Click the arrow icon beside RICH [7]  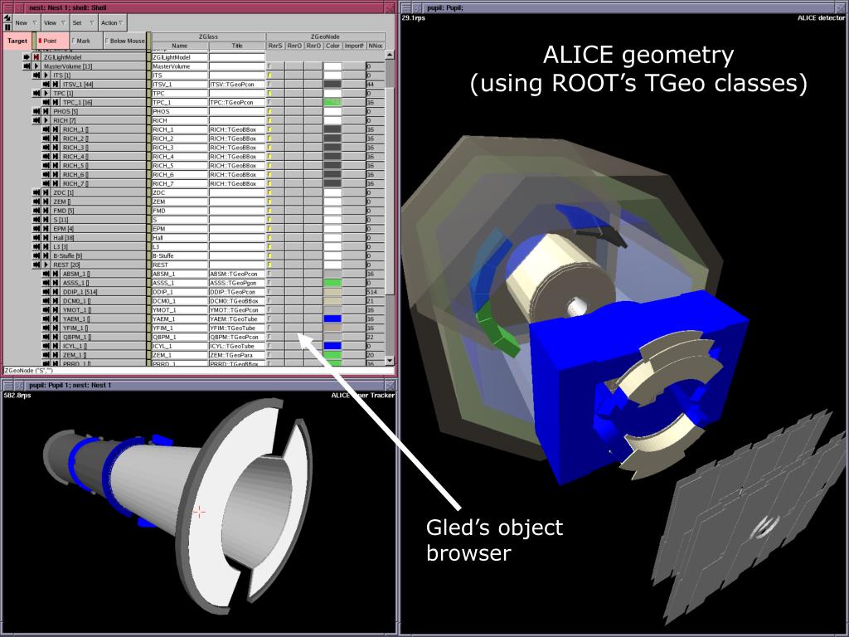36,120
